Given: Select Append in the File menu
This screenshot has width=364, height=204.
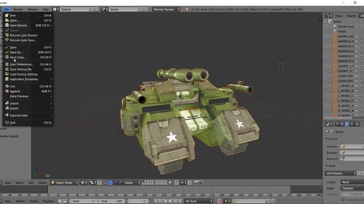Looking at the screenshot, I should 28,91.
